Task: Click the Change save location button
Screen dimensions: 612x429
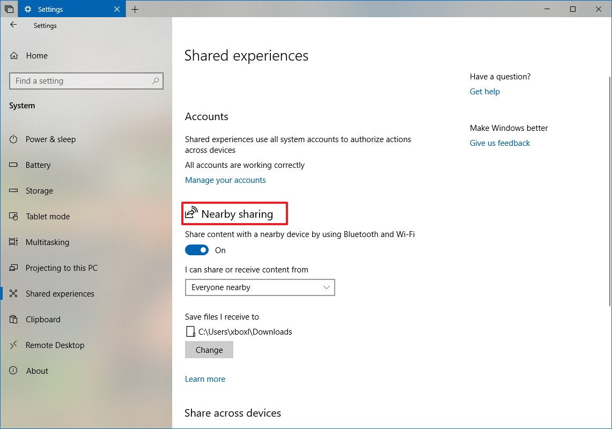Action: 209,350
